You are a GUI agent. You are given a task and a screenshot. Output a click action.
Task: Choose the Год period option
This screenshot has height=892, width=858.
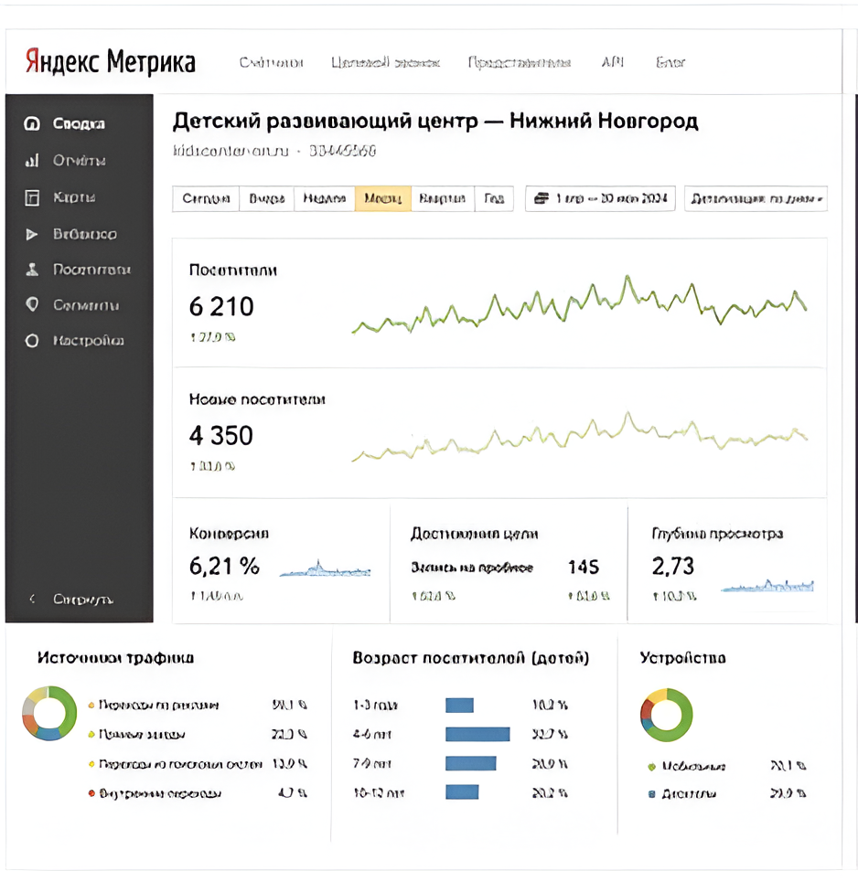coord(494,198)
